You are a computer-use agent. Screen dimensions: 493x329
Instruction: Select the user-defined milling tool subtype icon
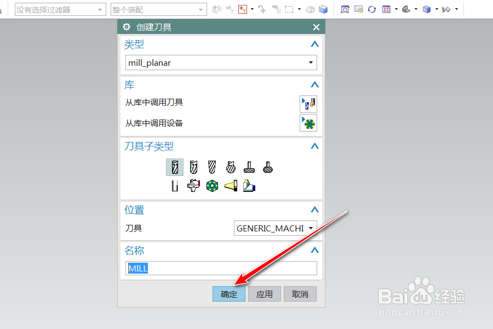point(193,186)
